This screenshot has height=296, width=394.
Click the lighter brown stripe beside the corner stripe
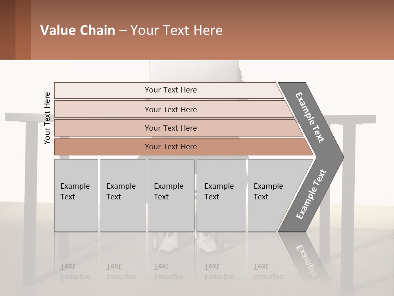click(x=23, y=30)
